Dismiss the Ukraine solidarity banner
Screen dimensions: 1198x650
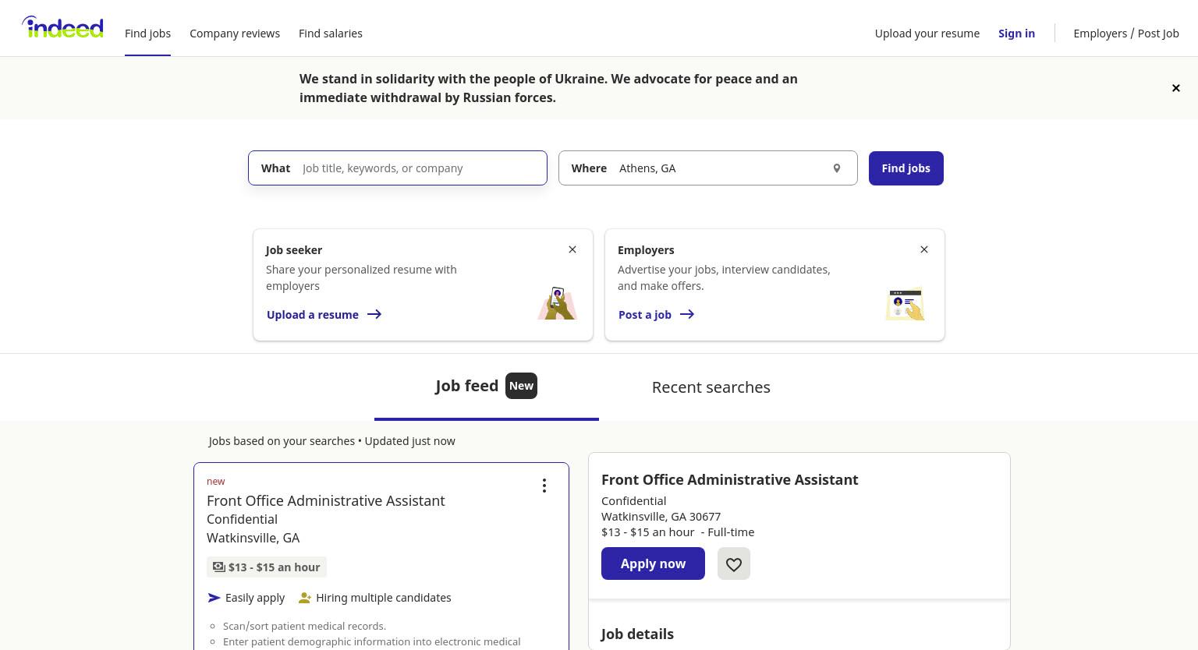coord(1175,88)
